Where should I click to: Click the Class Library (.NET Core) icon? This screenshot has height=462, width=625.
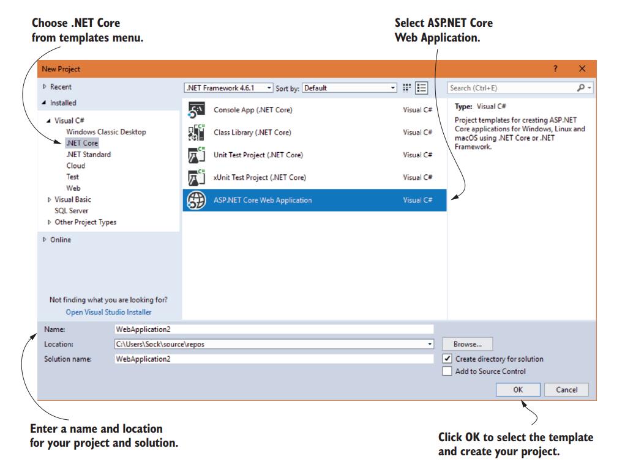196,132
